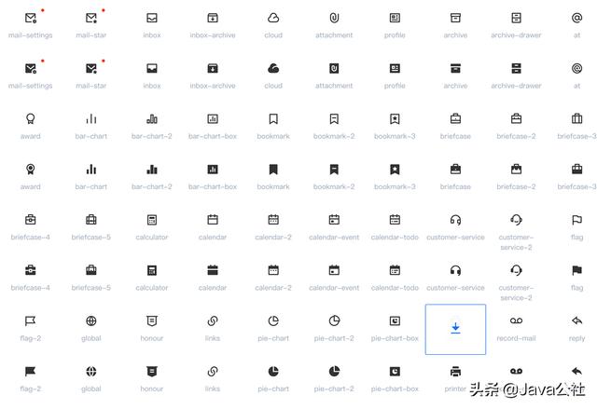Click the filled bookmark-2 icon
The height and width of the screenshot is (409, 597).
tap(334, 170)
